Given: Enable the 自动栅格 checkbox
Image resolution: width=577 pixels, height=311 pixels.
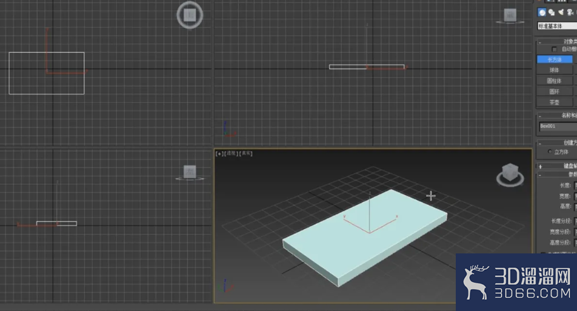Looking at the screenshot, I should [554, 49].
